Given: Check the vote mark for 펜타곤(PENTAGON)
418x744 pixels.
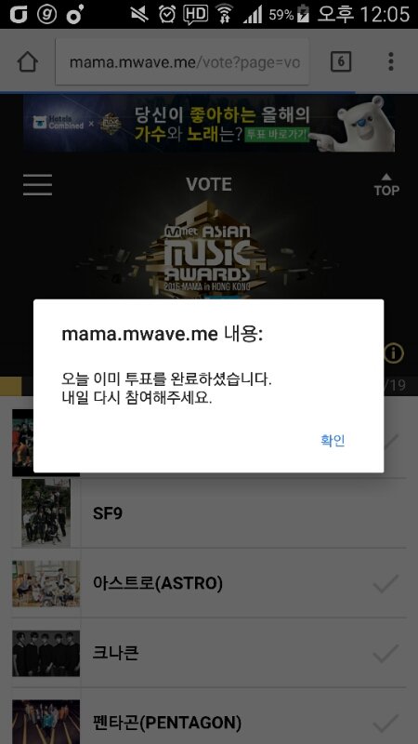Looking at the screenshot, I should (x=385, y=724).
